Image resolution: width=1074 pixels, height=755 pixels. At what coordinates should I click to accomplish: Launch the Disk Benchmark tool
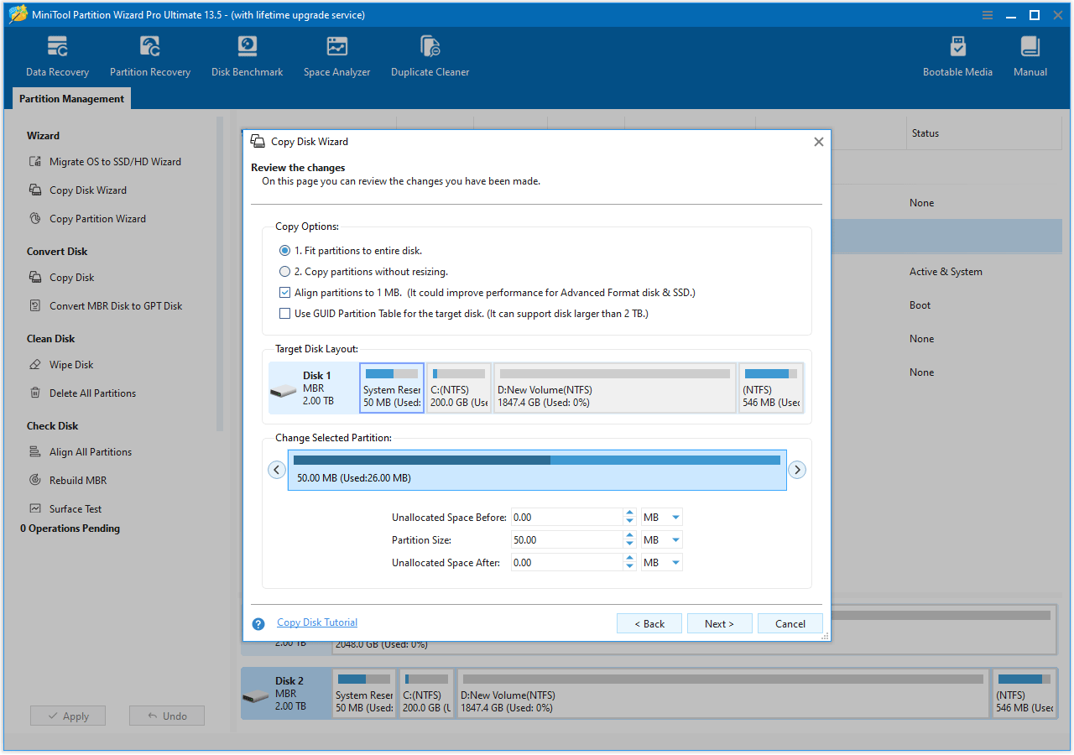(247, 55)
